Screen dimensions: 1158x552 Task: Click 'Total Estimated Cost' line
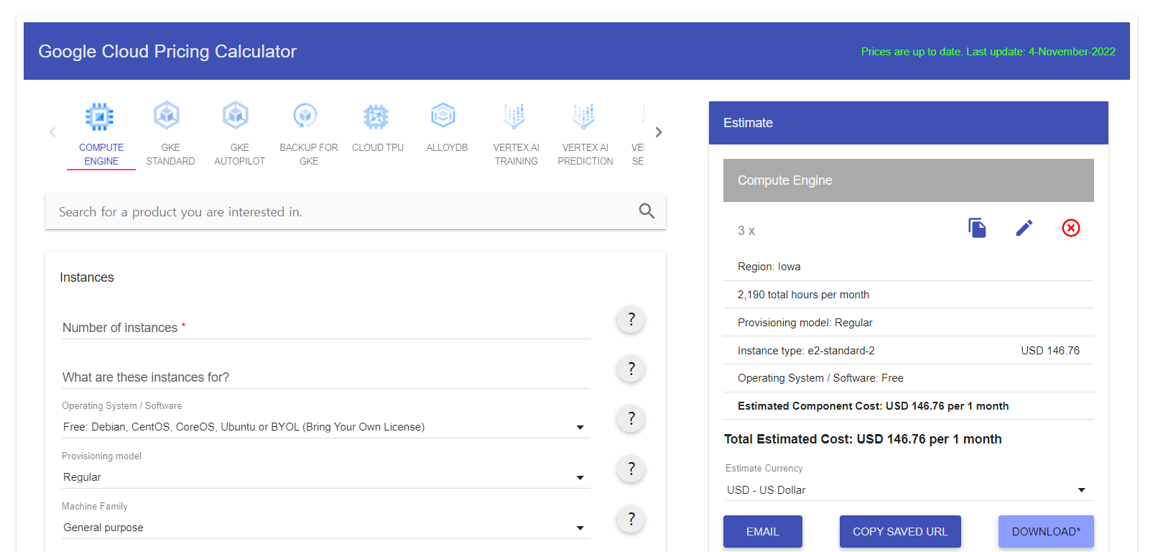[863, 439]
